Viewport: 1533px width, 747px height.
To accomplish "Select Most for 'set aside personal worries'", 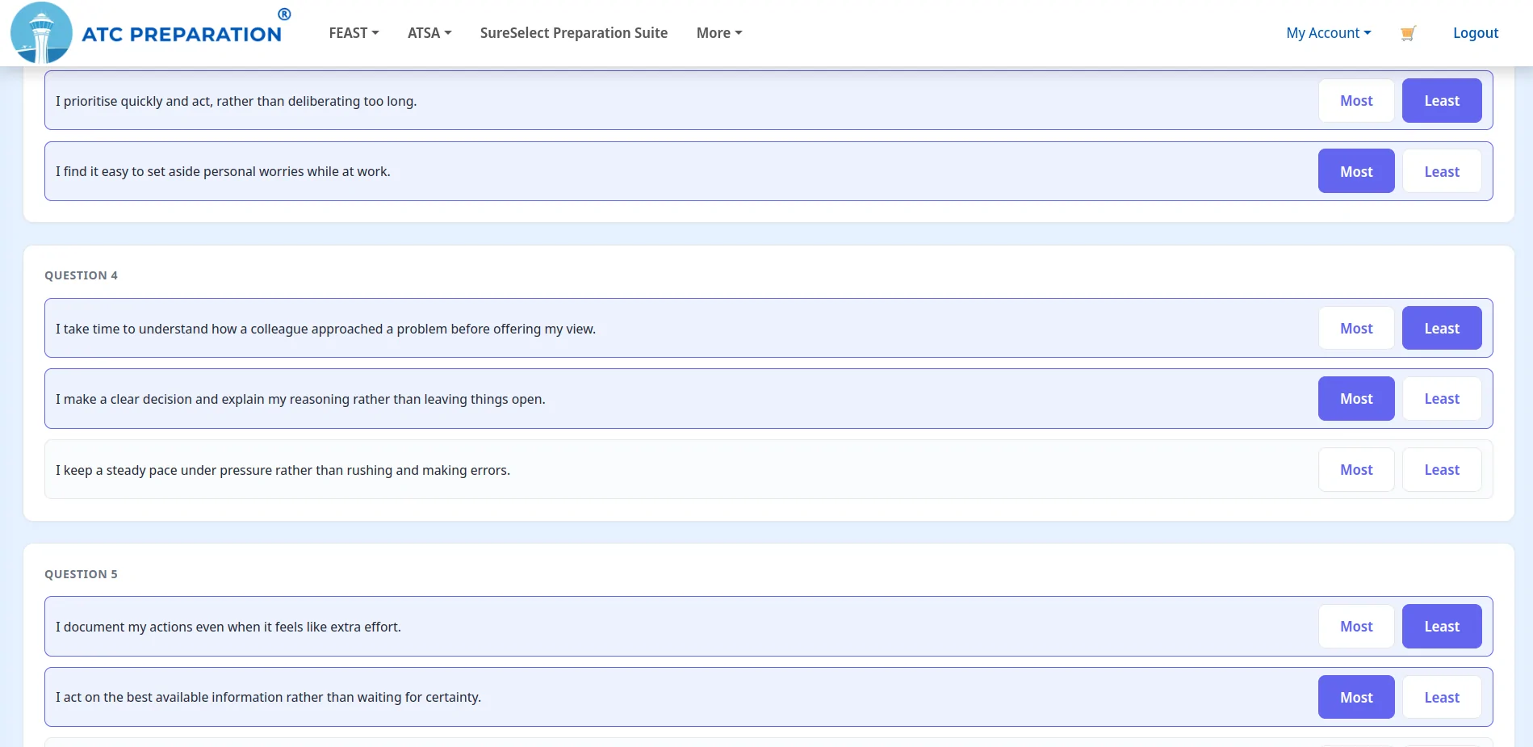I will coord(1356,171).
